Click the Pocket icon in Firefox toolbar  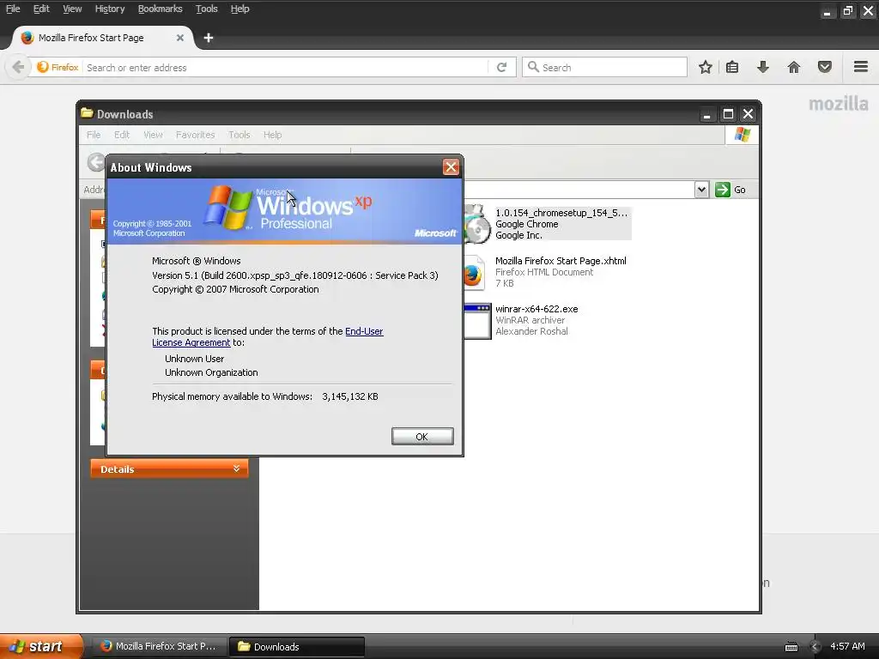(825, 67)
